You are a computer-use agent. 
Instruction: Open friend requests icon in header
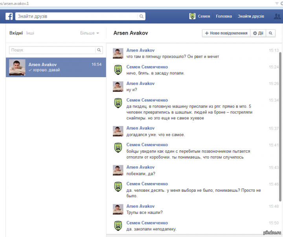pyautogui.click(x=277, y=17)
